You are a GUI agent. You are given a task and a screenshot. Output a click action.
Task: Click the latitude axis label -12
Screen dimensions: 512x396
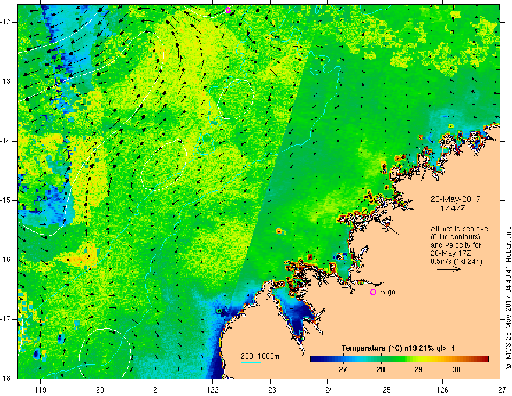6,22
